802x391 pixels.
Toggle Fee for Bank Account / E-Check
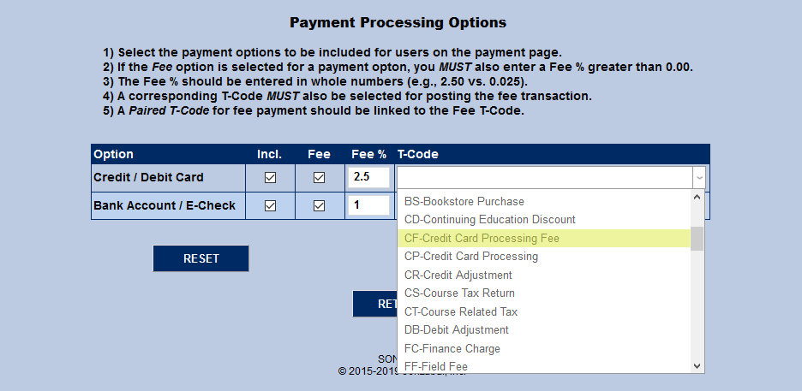coord(320,205)
